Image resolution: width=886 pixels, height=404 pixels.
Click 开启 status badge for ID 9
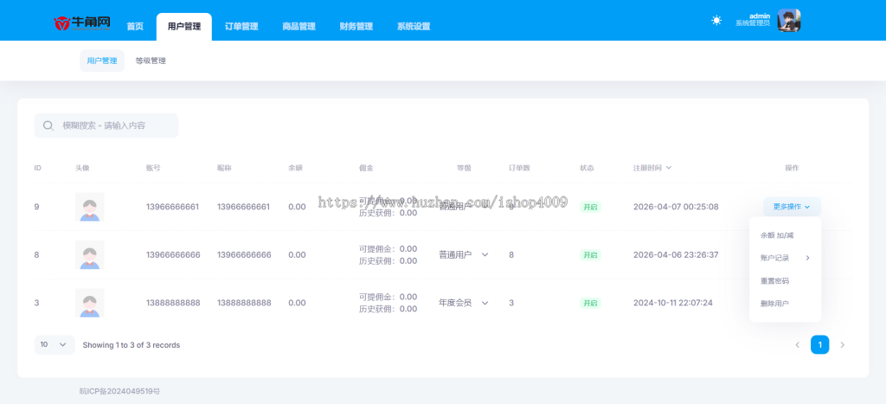tap(590, 207)
